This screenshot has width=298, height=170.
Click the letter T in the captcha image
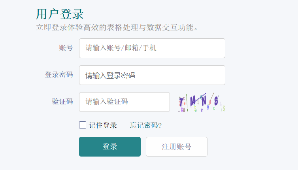(x=181, y=101)
